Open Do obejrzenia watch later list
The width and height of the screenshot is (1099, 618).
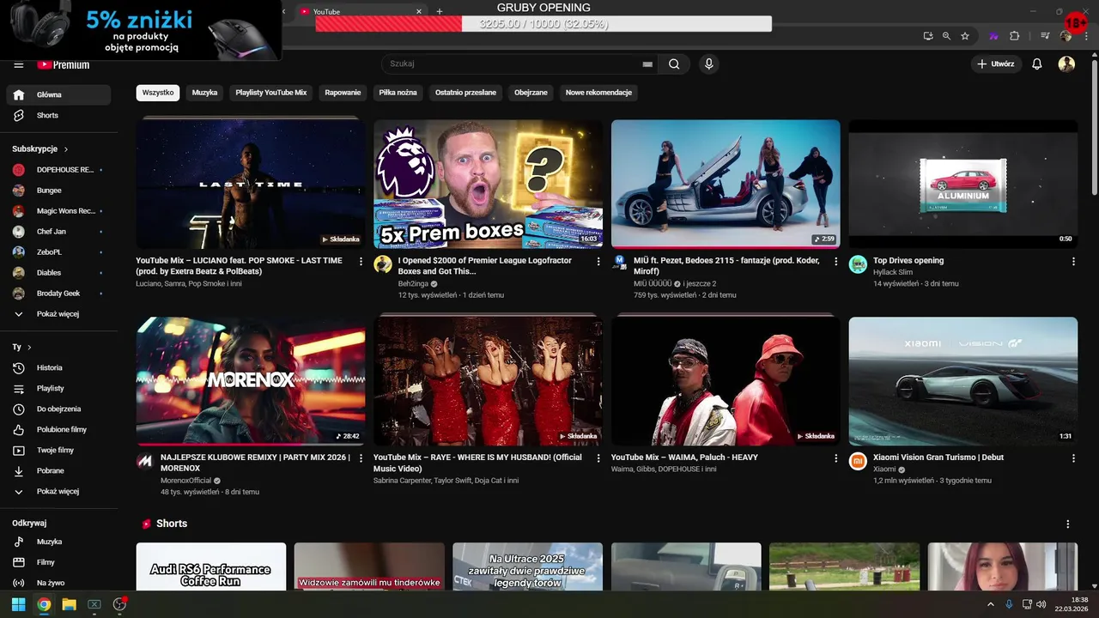coord(58,409)
